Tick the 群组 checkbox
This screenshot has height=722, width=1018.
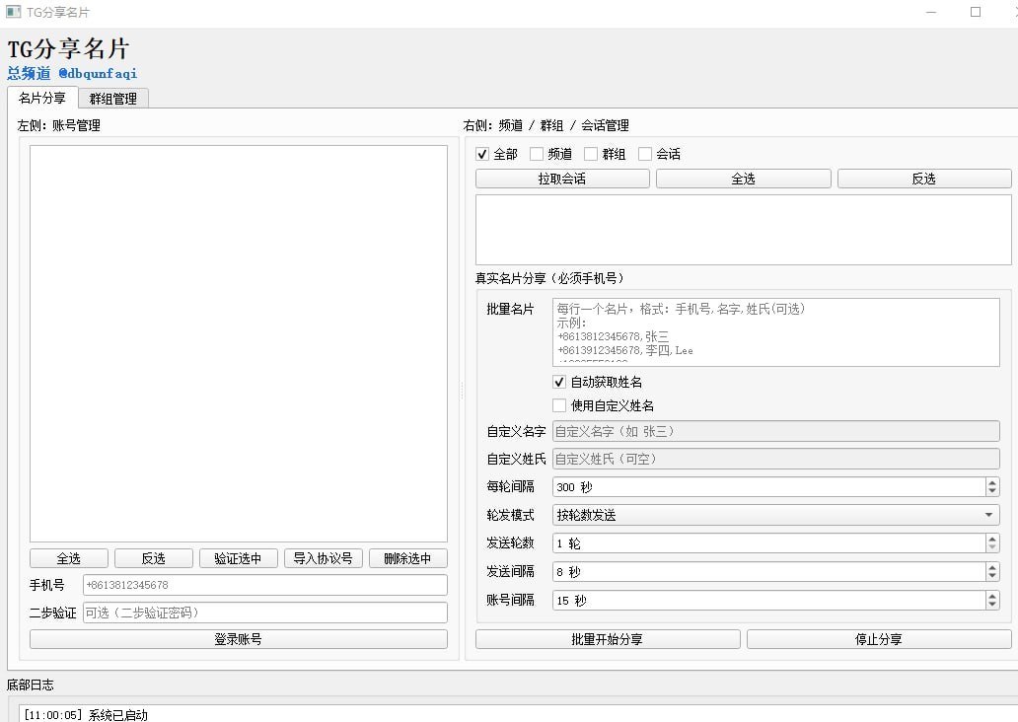[591, 154]
